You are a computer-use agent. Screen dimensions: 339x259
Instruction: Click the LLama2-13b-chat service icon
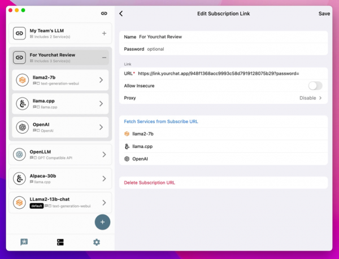(x=20, y=203)
